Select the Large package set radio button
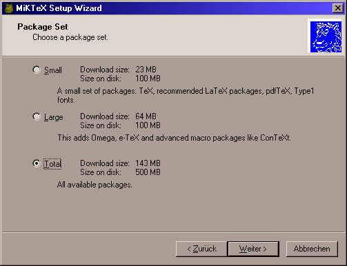Image resolution: width=347 pixels, height=266 pixels. click(x=37, y=116)
